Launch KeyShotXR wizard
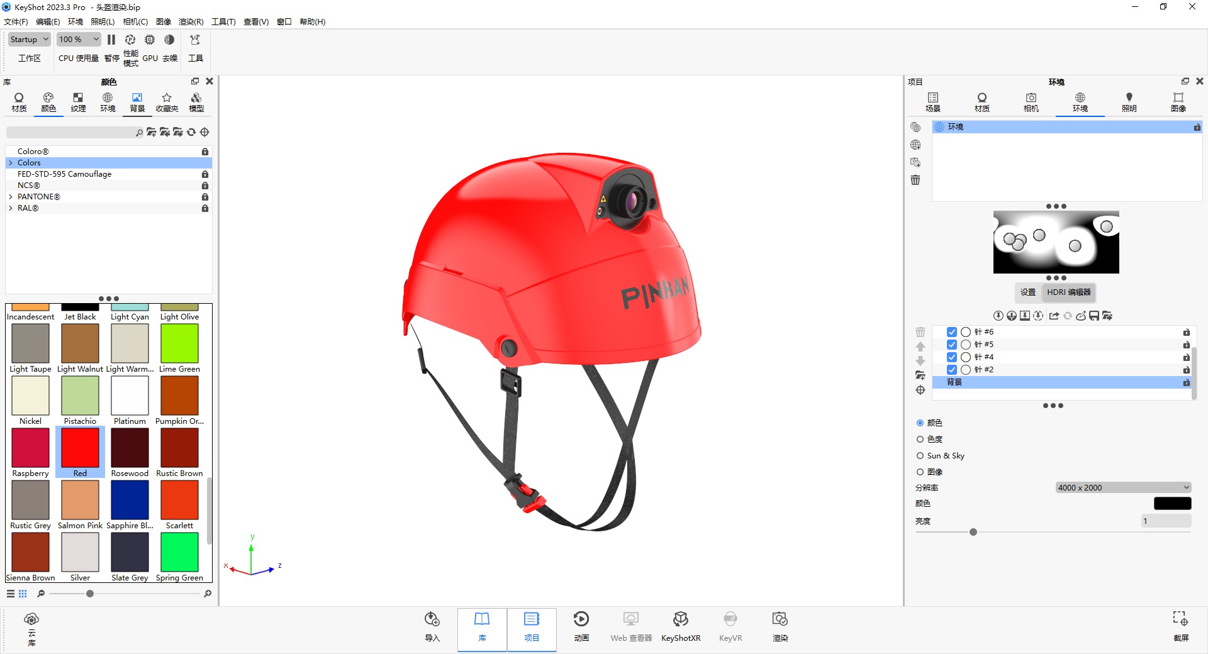This screenshot has height=654, width=1208. (x=680, y=627)
